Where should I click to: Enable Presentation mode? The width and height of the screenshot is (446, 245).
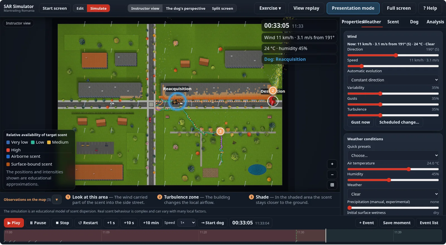click(x=353, y=8)
